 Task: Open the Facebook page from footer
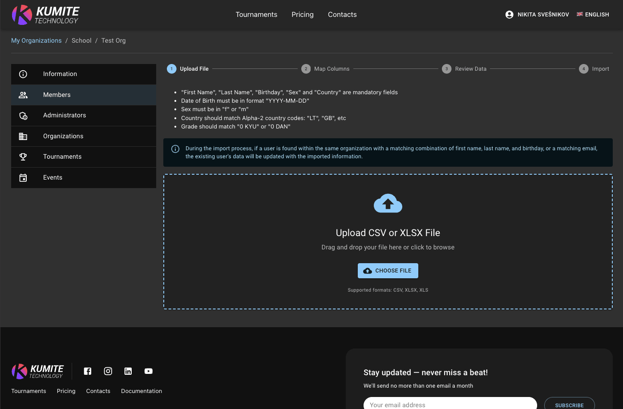[88, 371]
